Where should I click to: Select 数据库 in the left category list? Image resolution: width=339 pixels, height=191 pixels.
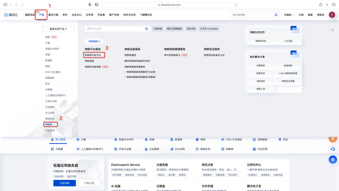[x=49, y=60]
